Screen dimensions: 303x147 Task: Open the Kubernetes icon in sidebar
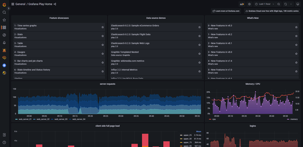pos(4,65)
